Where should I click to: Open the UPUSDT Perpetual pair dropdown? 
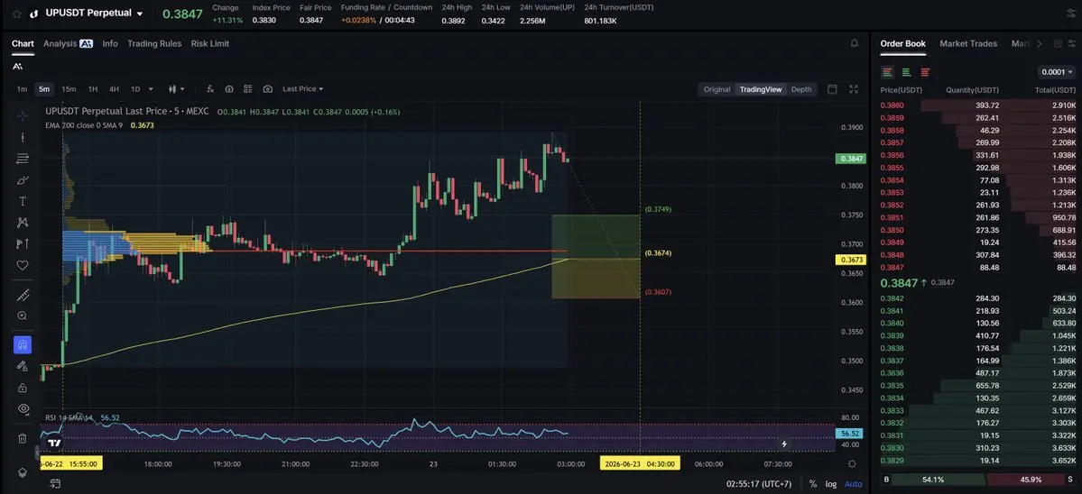(x=140, y=14)
